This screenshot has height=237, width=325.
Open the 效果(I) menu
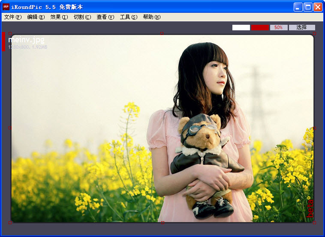(x=59, y=17)
